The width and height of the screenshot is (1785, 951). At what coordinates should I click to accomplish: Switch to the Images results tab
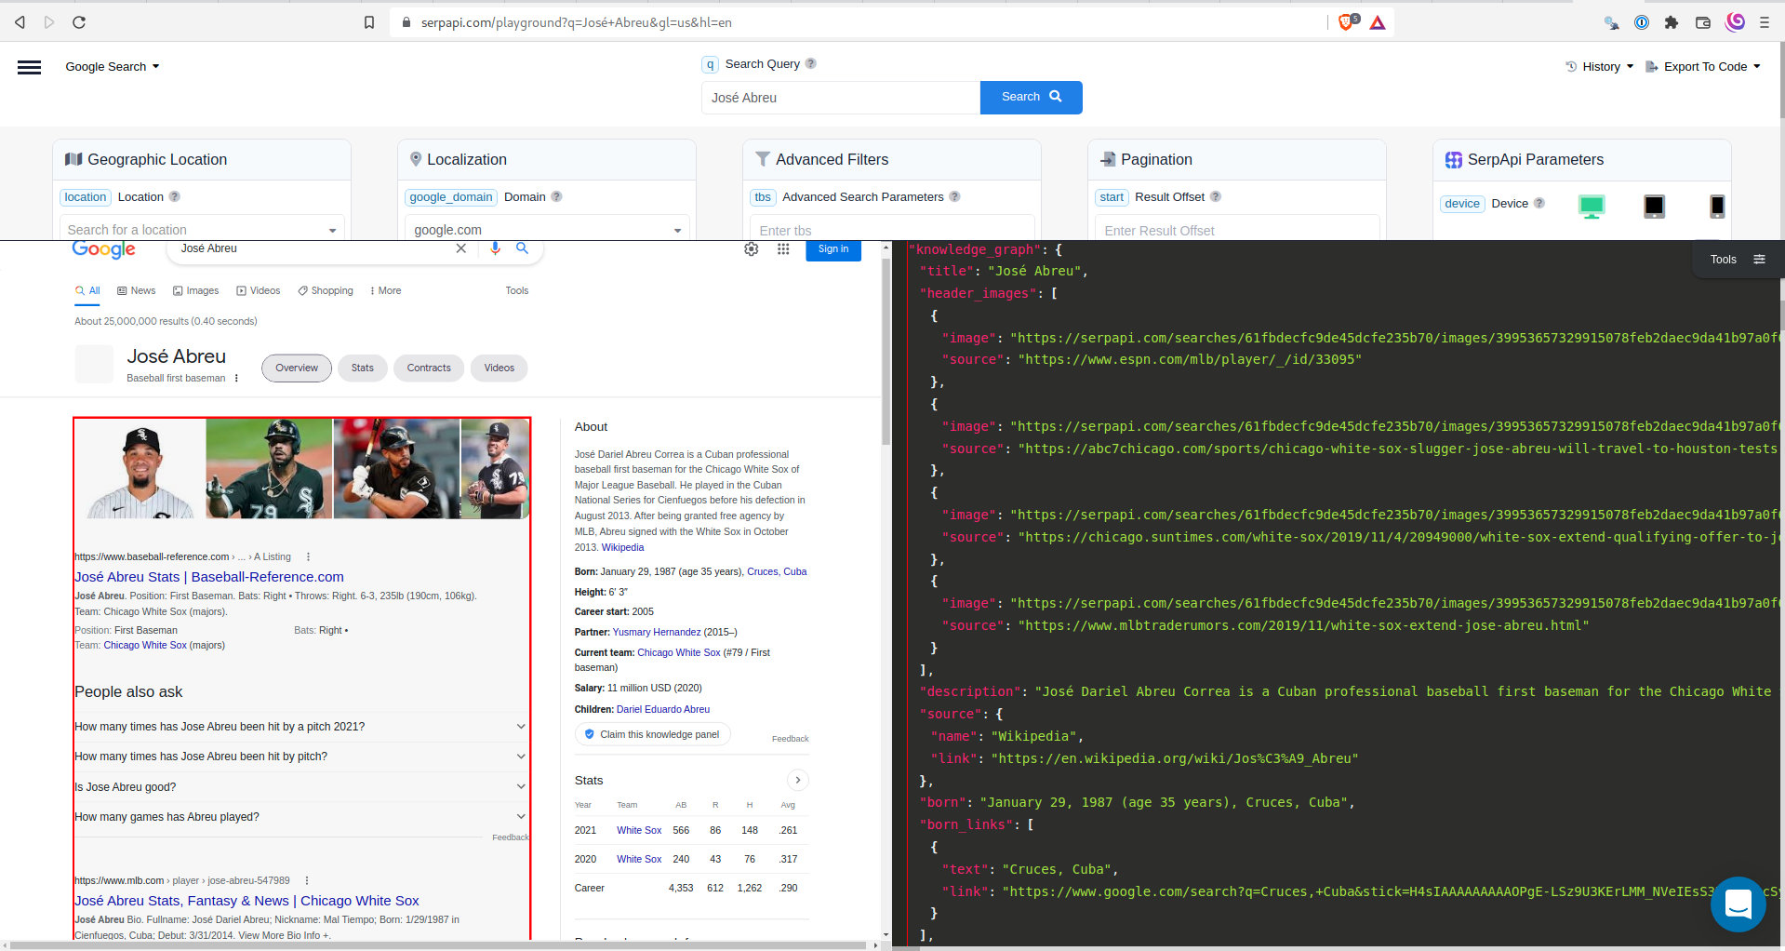[x=195, y=291]
